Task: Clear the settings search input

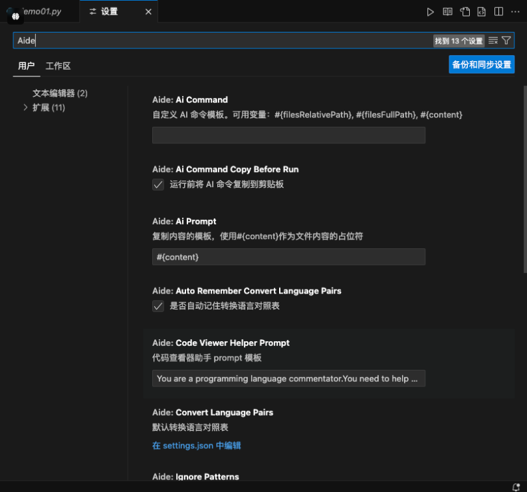Action: point(492,41)
